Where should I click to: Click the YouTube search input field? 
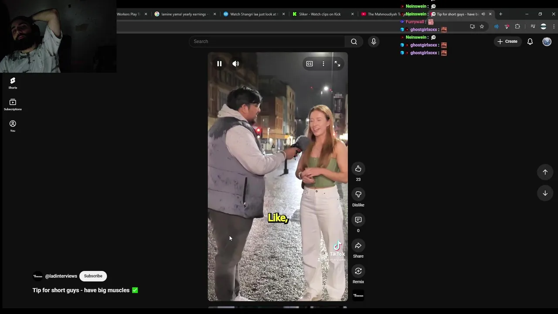pos(267,41)
